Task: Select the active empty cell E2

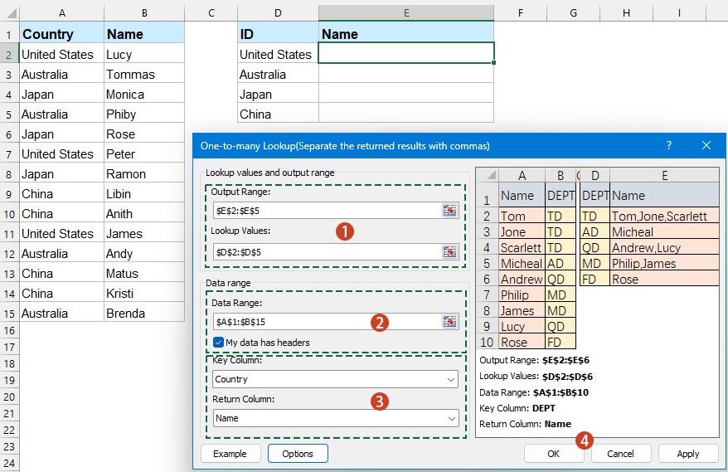Action: (x=406, y=53)
